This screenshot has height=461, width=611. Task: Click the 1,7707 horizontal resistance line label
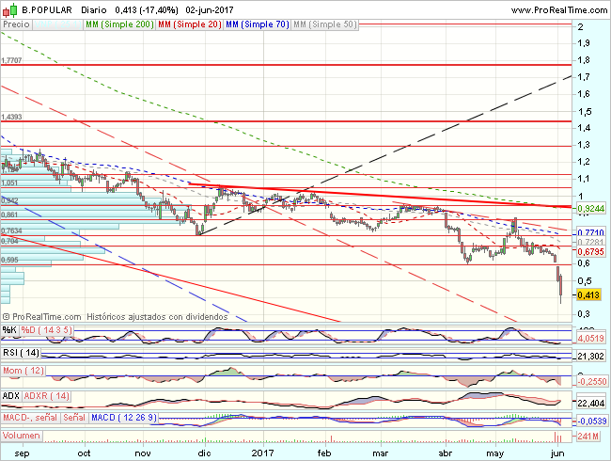point(12,60)
